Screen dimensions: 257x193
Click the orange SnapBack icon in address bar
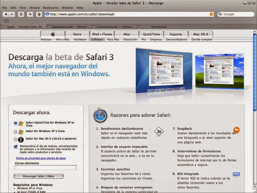tap(211, 14)
